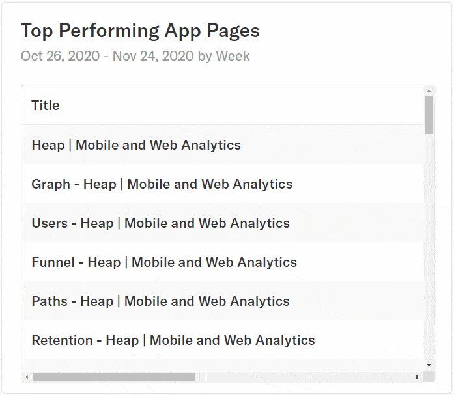The width and height of the screenshot is (454, 395).
Task: Select the Funnel - Heap row
Action: coord(223,262)
